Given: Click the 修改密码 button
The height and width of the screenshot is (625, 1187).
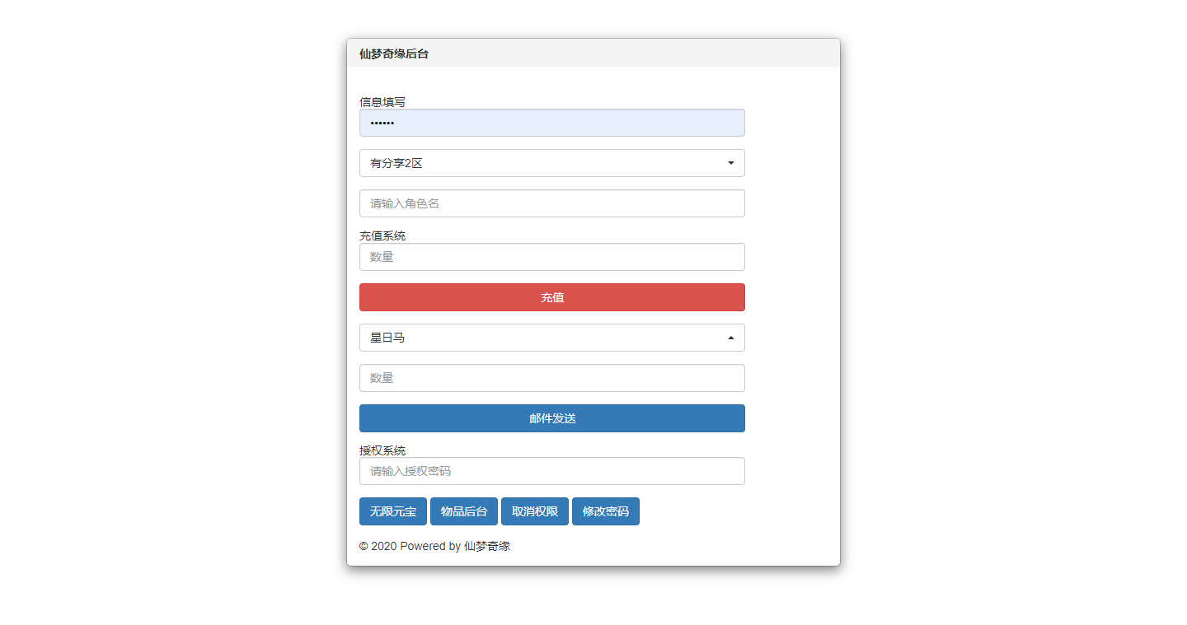Looking at the screenshot, I should click(x=606, y=511).
